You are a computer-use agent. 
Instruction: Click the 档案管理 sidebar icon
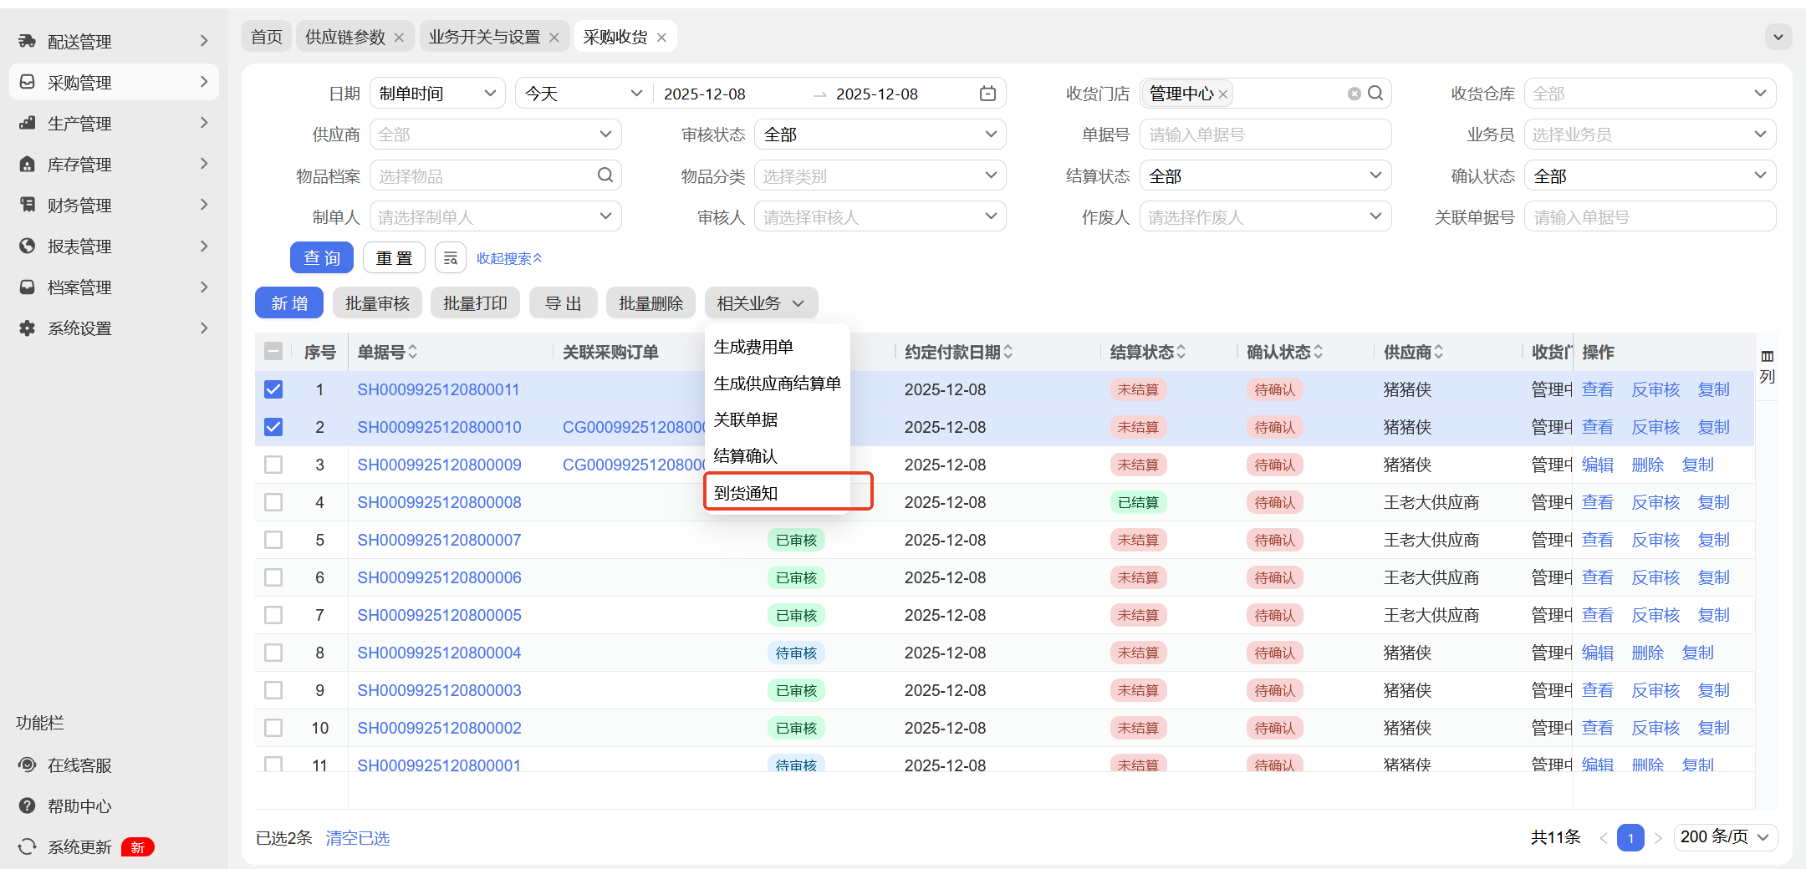click(x=28, y=287)
